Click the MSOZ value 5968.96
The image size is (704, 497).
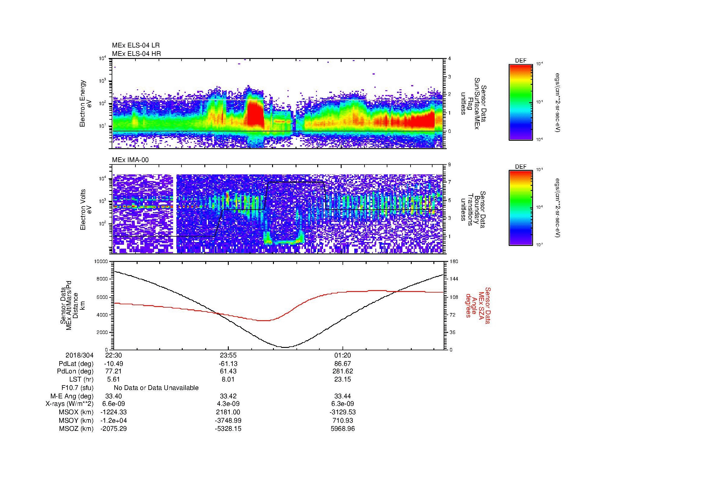tap(343, 429)
